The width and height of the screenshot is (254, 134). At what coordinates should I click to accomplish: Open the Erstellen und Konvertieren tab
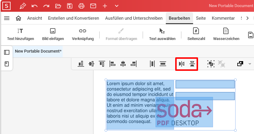pos(74,18)
